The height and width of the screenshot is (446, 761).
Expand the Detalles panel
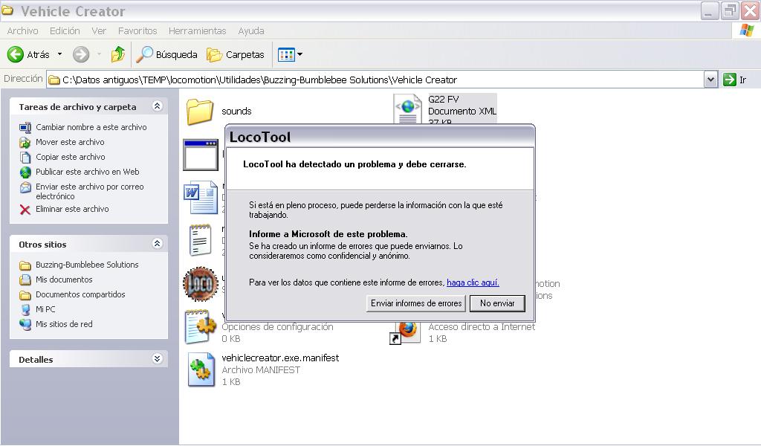click(157, 359)
